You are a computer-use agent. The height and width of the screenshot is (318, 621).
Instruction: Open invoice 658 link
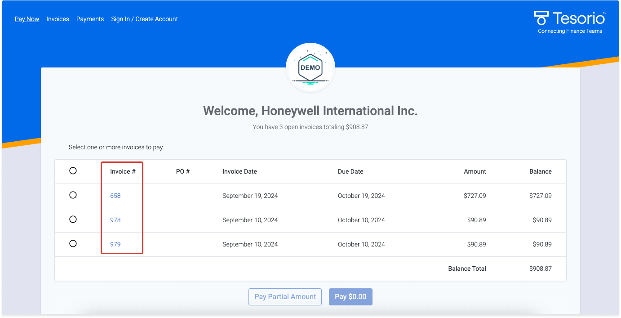tap(115, 196)
